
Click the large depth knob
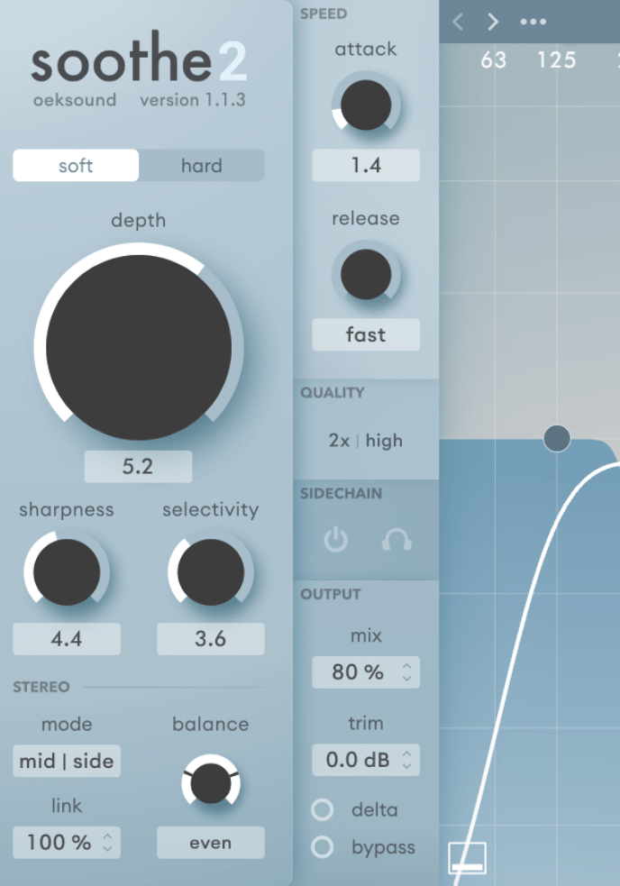click(139, 347)
